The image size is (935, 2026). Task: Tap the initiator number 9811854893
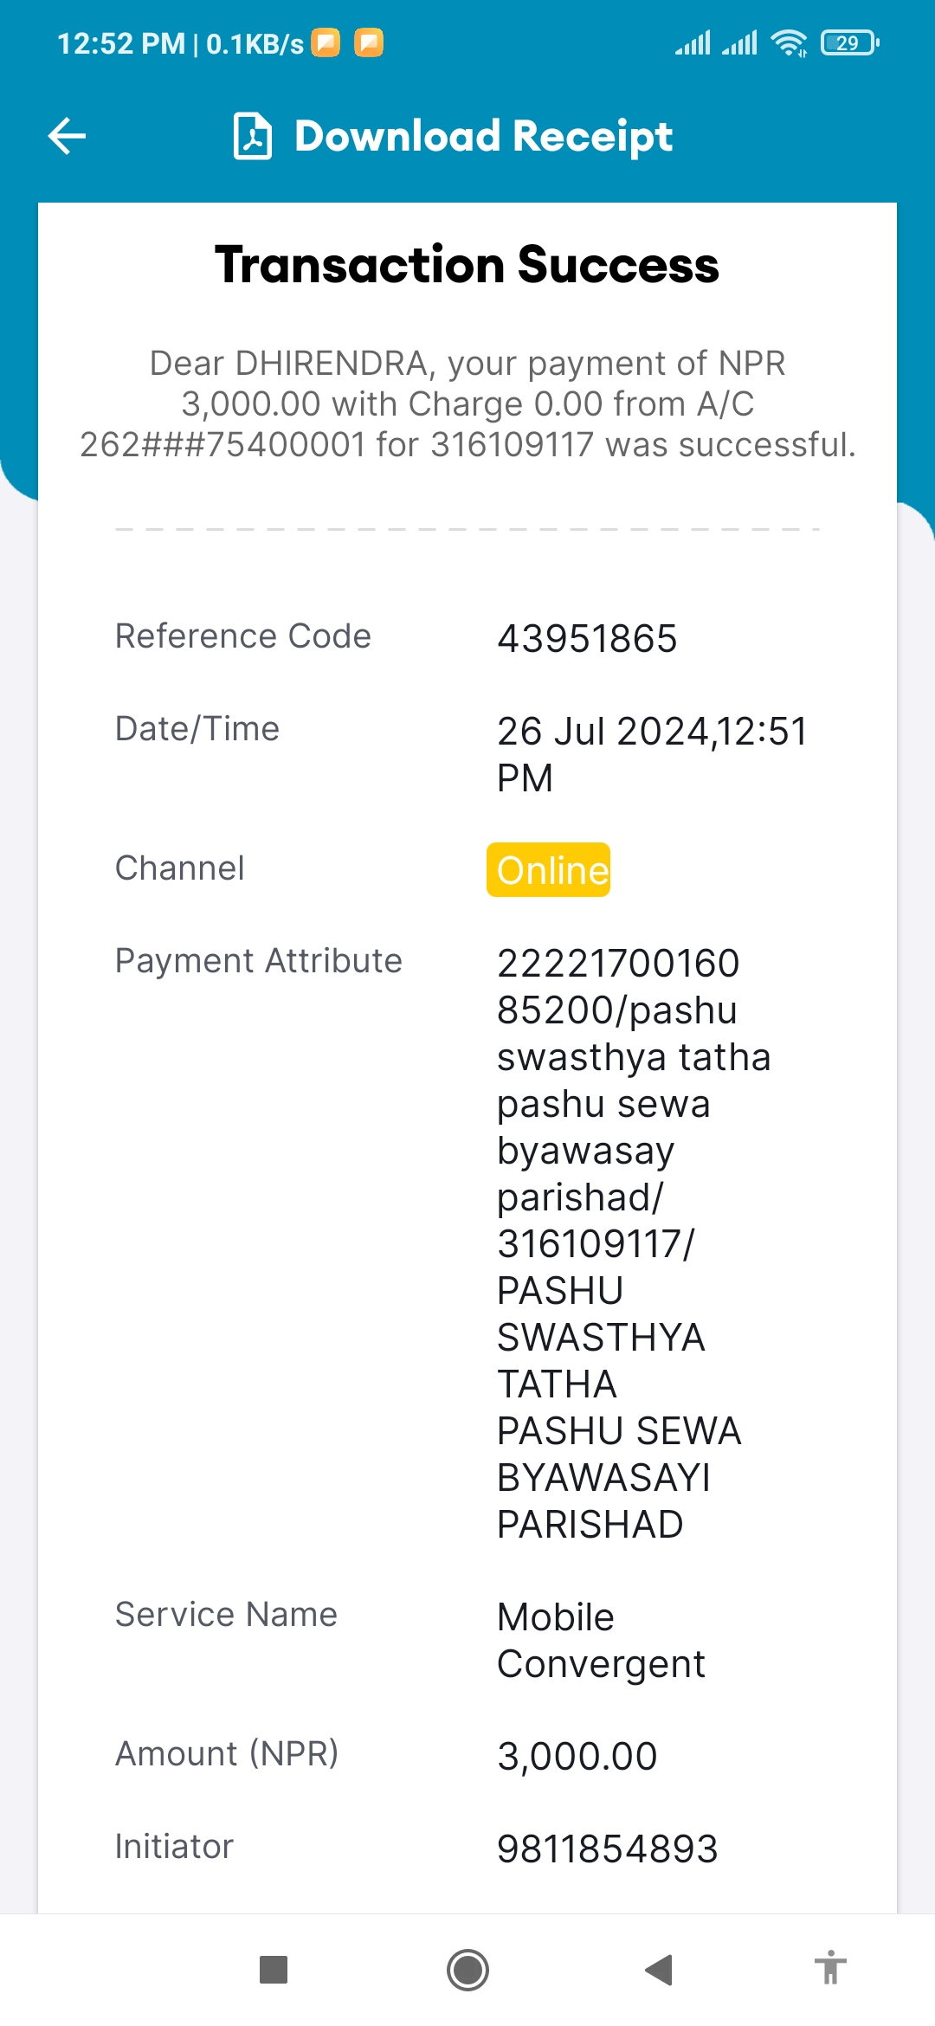[x=608, y=1849]
